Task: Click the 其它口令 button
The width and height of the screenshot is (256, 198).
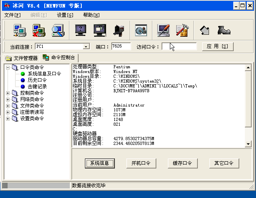Action: tap(224, 163)
